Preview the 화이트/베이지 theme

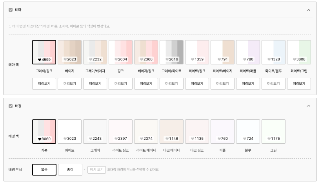coord(222,84)
